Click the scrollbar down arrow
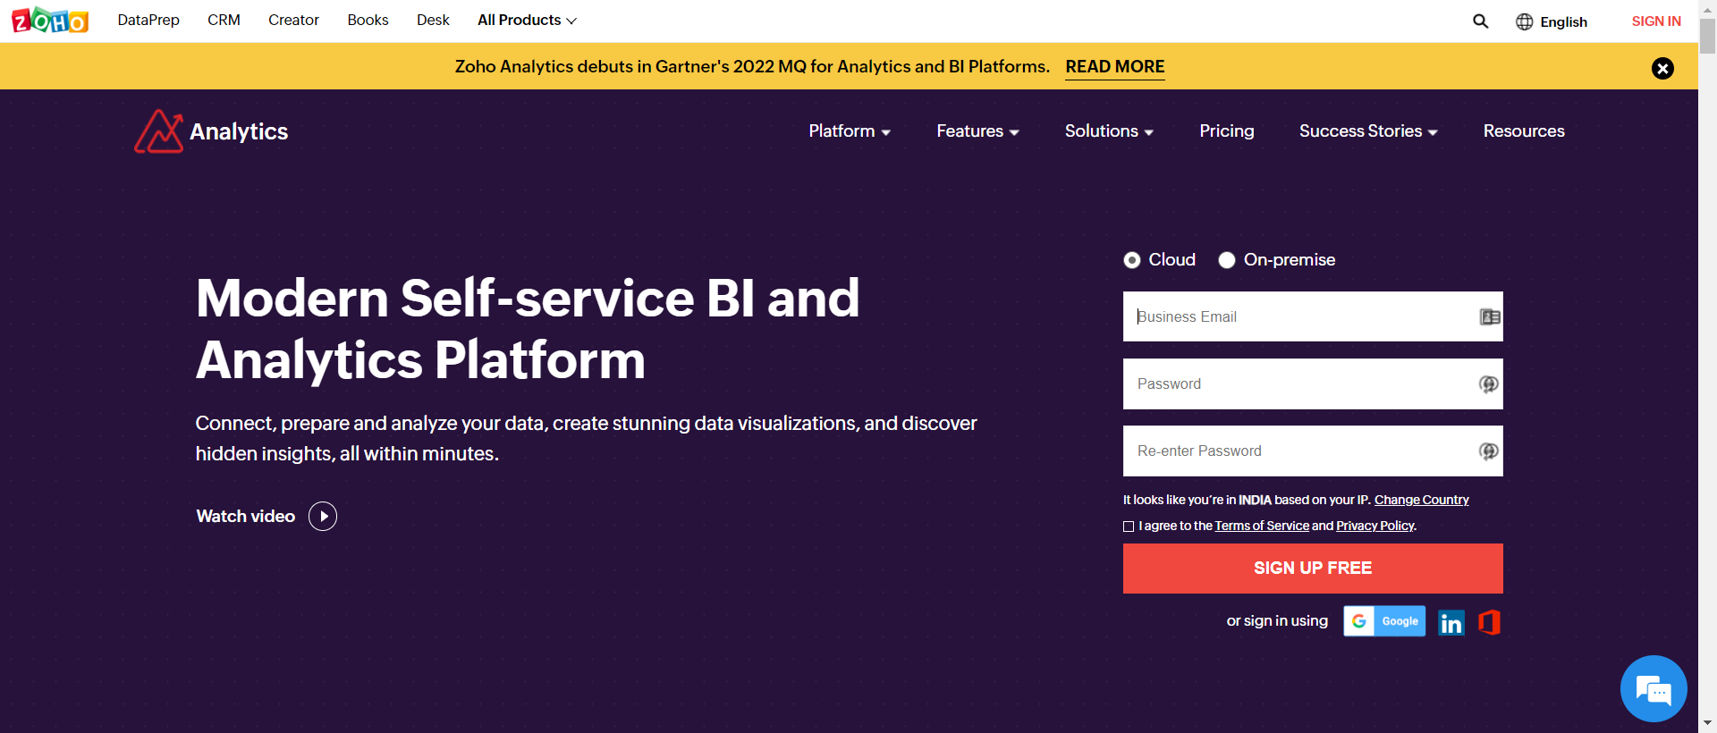The width and height of the screenshot is (1717, 733). point(1708,723)
